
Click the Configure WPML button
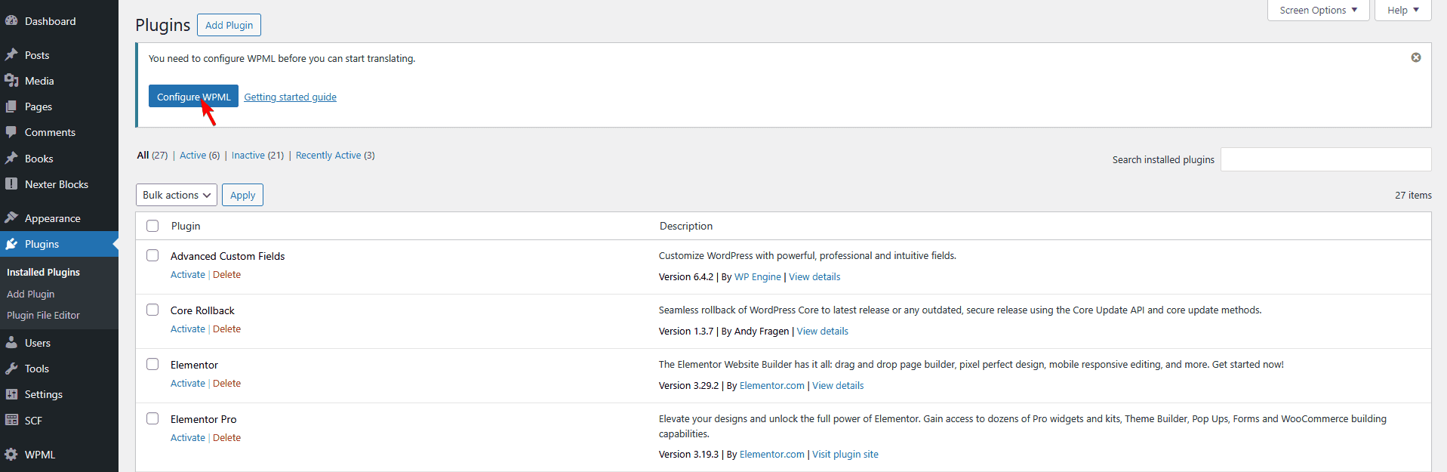tap(193, 96)
